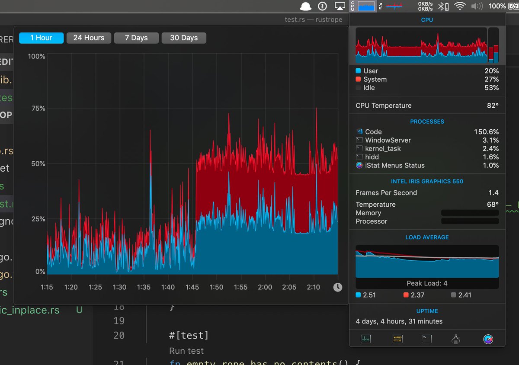Click the Run test code lens link
The image size is (519, 365).
186,351
